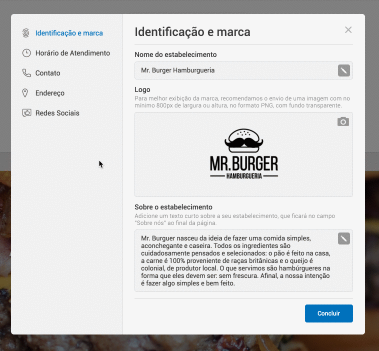Click the phone icon beside Contato

tap(26, 73)
